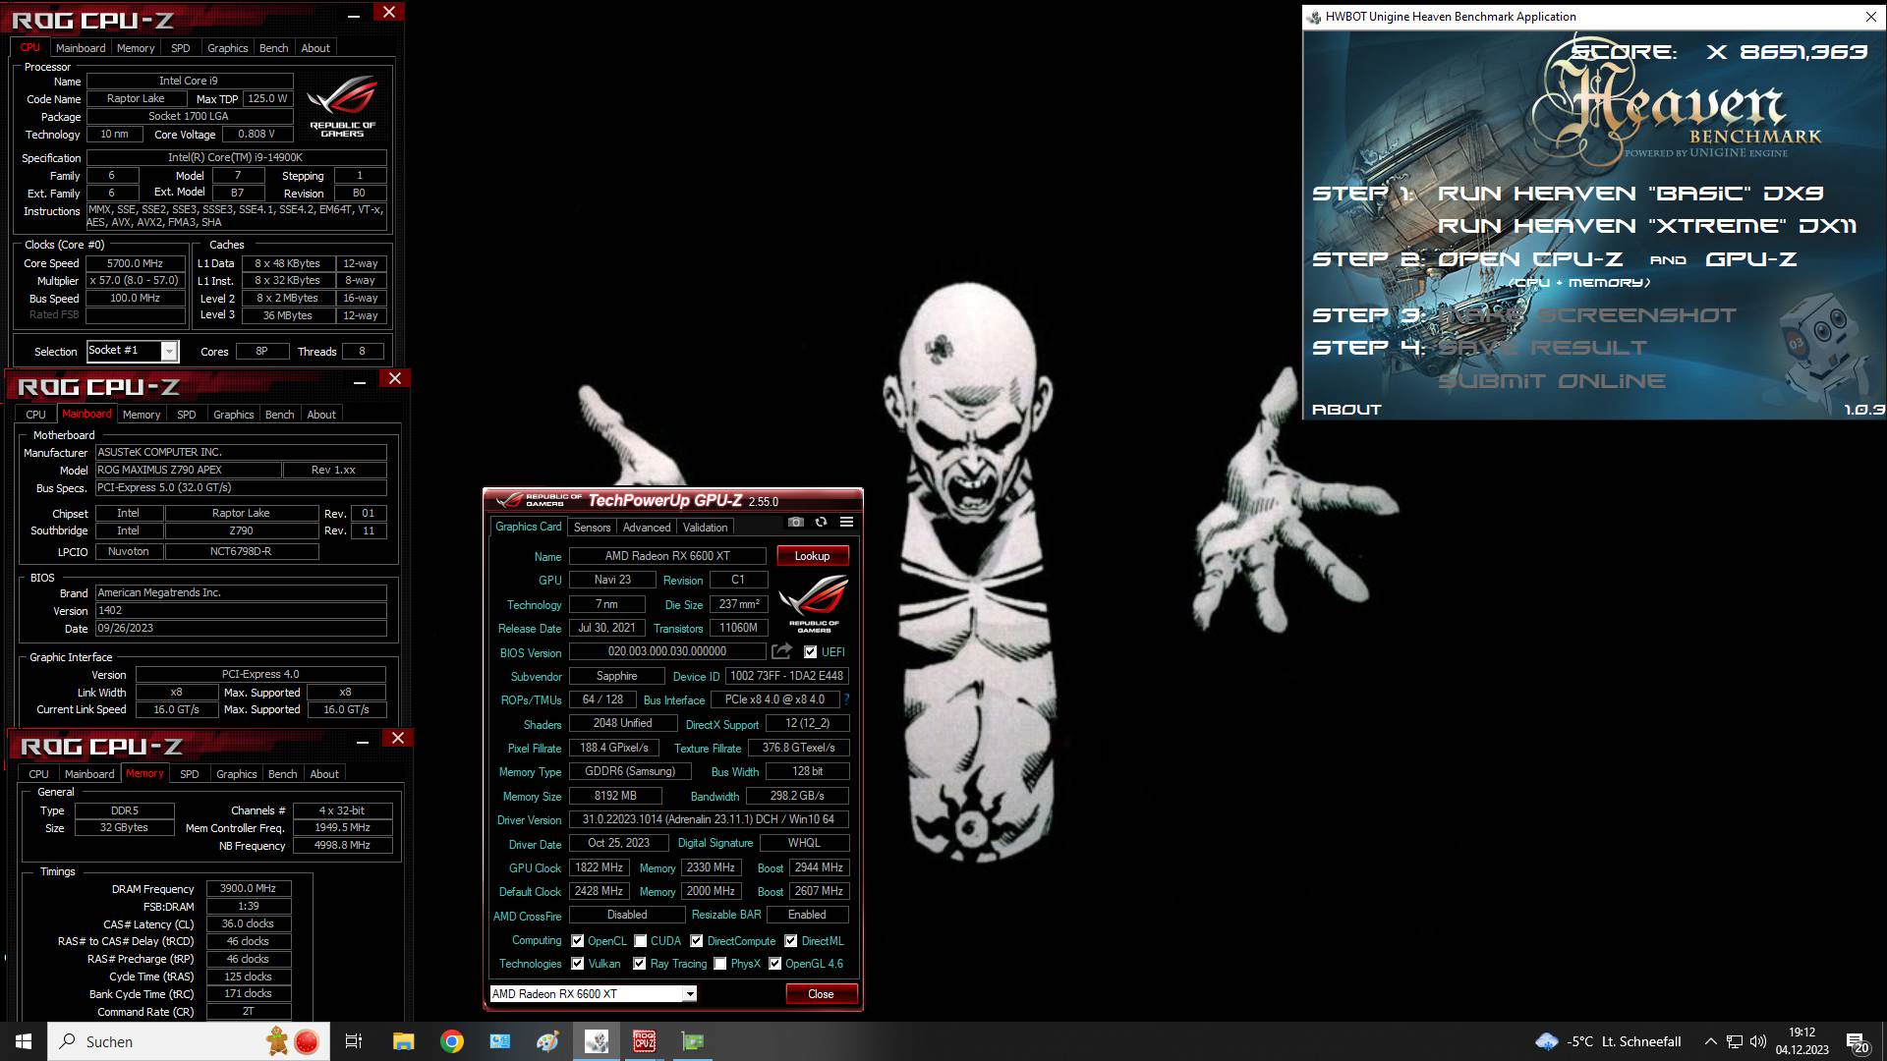
Task: Switch to GPU-Z Validation tab
Action: coord(706,528)
